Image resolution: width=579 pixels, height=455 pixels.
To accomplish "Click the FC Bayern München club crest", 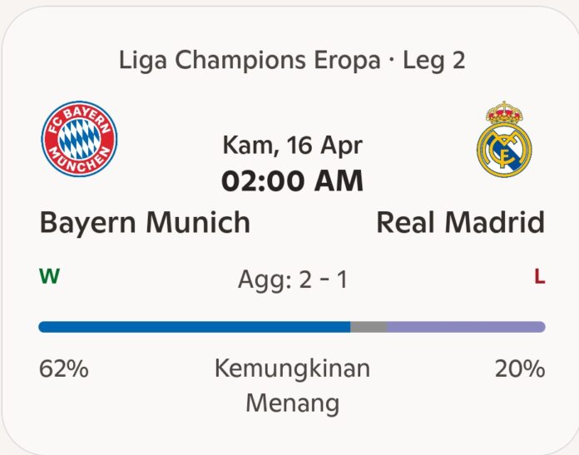I will [x=80, y=139].
